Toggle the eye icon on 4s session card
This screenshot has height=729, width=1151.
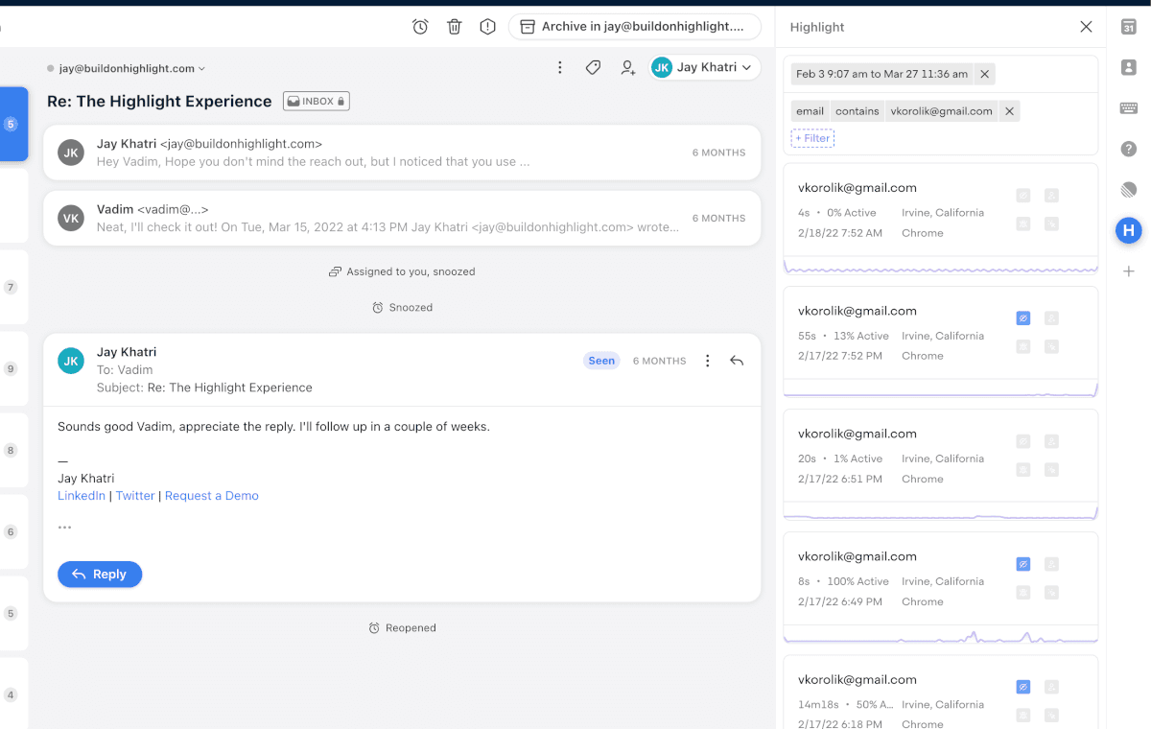1023,196
